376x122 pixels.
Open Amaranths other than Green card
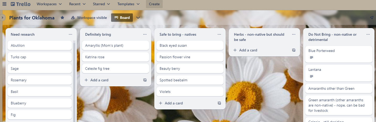tap(339, 88)
